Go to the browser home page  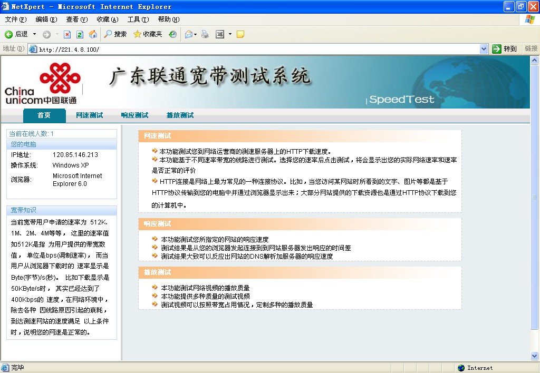(x=92, y=34)
